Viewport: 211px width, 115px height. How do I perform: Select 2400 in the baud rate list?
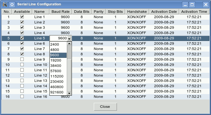[x=58, y=44]
